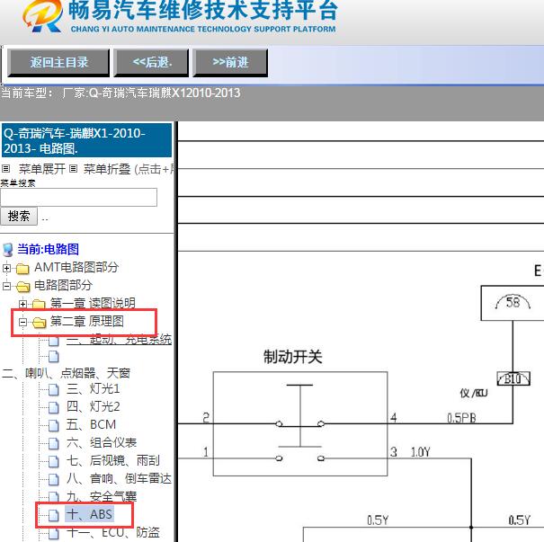Open 八、音响、倒车雷达 diagram

coord(119,479)
